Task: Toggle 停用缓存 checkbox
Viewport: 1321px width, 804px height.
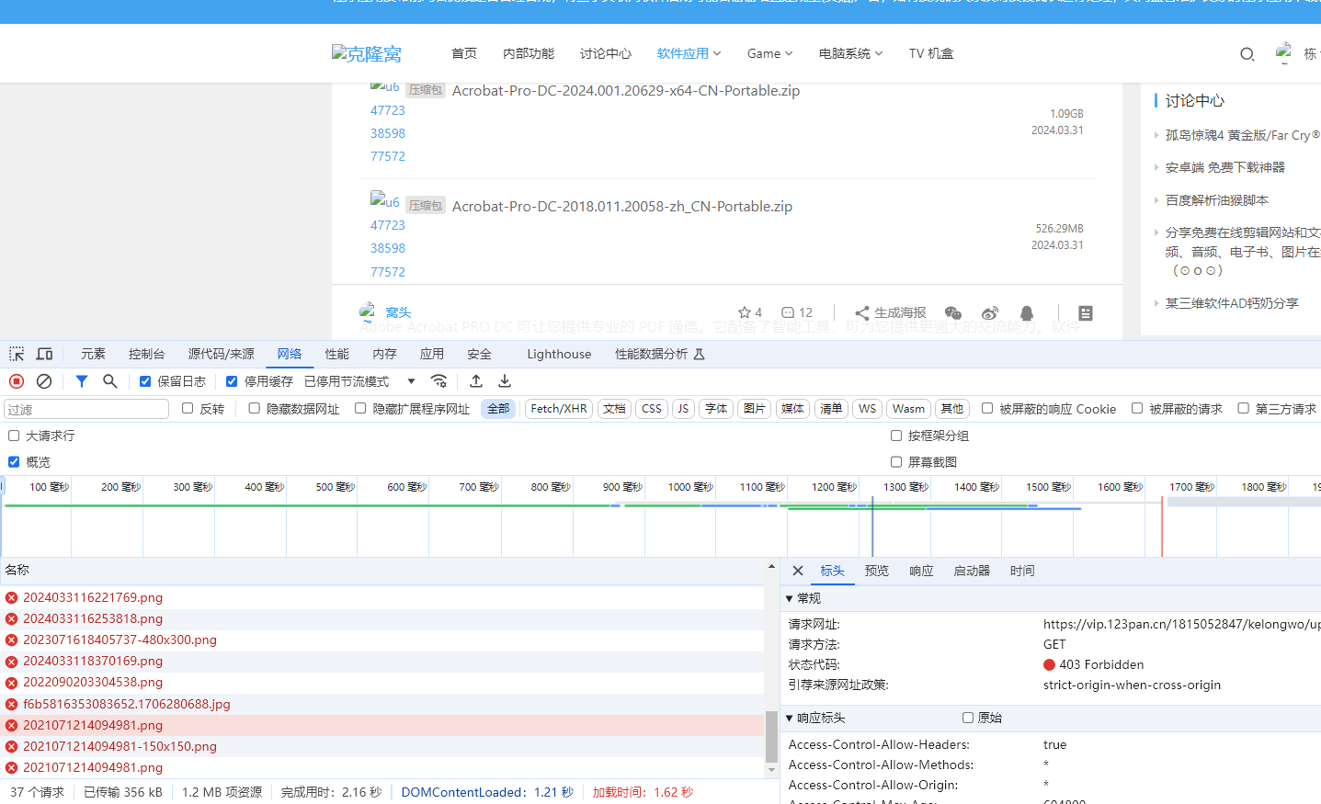Action: 232,381
